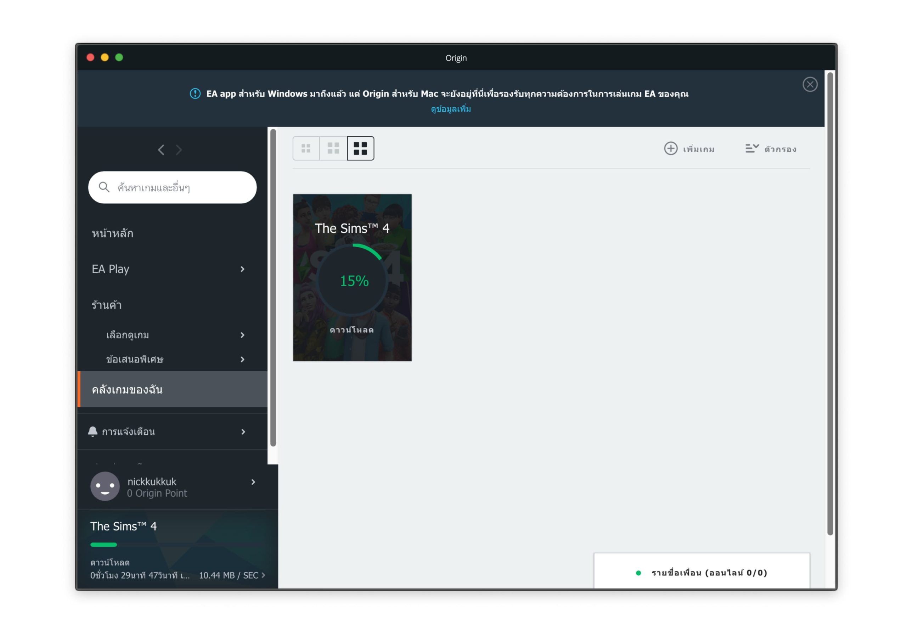Click the search magnifier icon

[x=104, y=187]
